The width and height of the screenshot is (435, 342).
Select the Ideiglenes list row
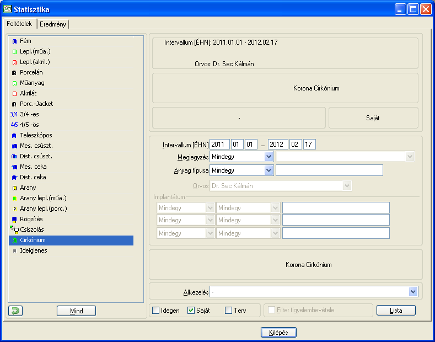[x=71, y=250]
